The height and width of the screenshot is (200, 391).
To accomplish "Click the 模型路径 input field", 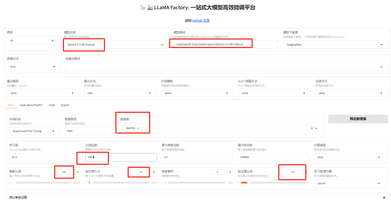I will coord(226,44).
